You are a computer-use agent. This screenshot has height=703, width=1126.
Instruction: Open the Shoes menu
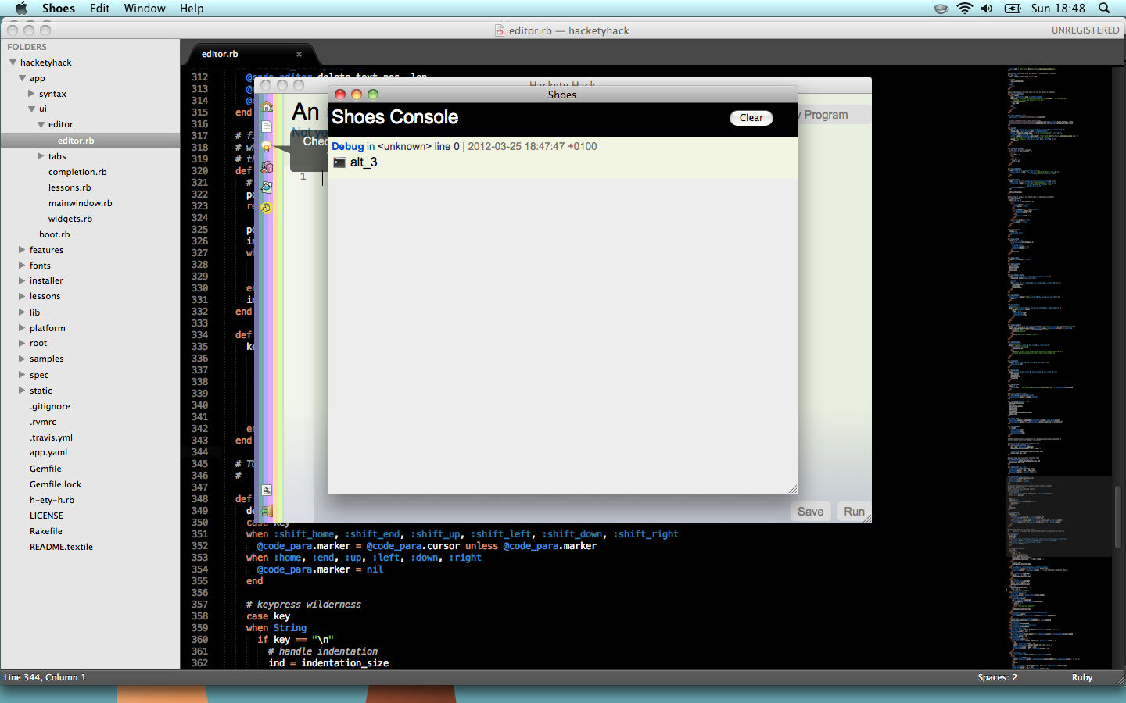coord(59,9)
